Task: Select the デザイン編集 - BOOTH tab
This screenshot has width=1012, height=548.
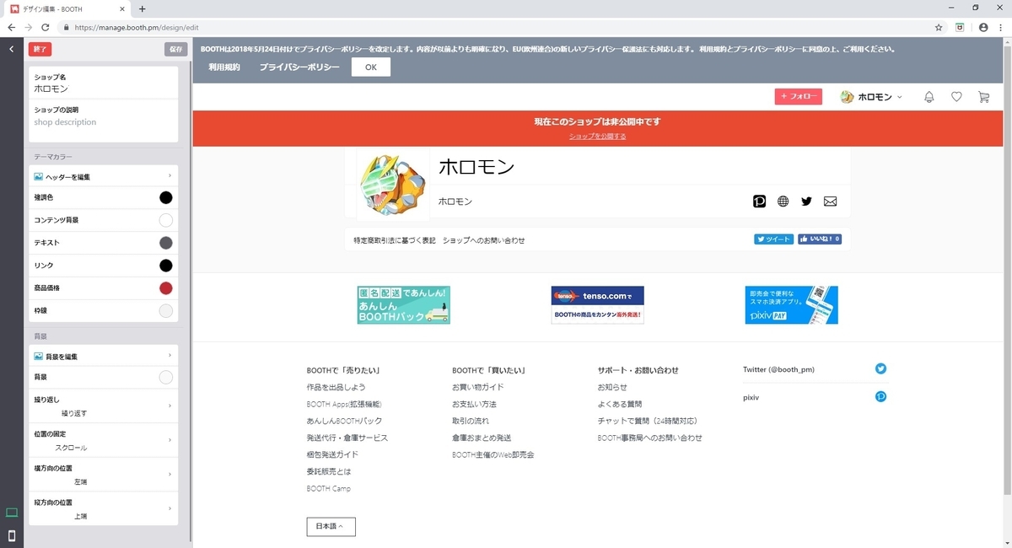Action: pyautogui.click(x=68, y=8)
